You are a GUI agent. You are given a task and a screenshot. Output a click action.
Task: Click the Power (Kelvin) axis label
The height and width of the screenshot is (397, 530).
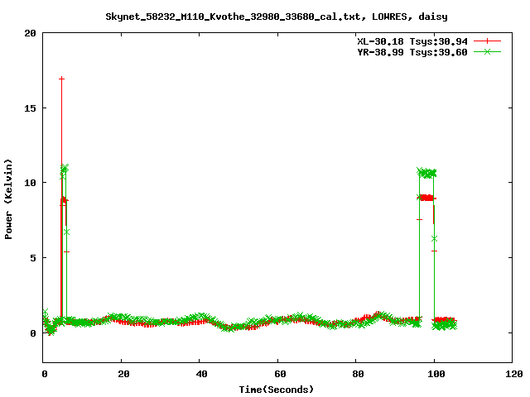click(x=8, y=199)
